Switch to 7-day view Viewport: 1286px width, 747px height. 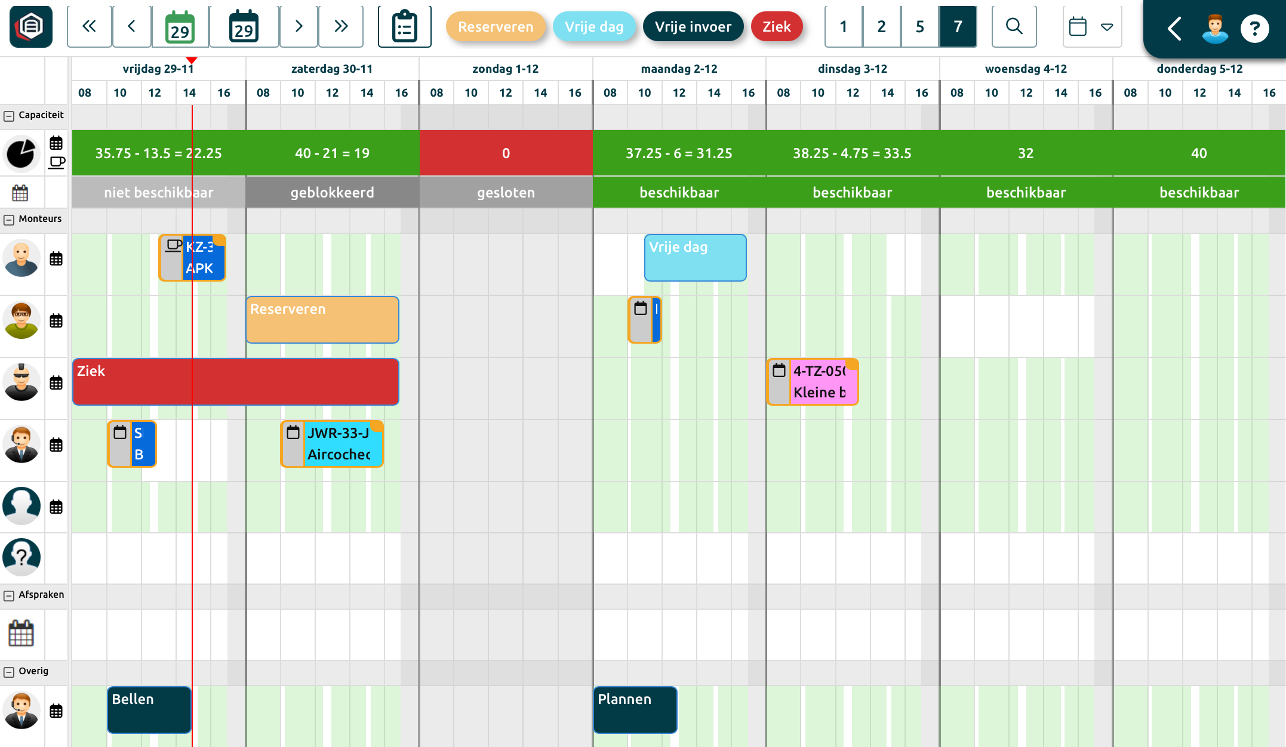tap(958, 26)
